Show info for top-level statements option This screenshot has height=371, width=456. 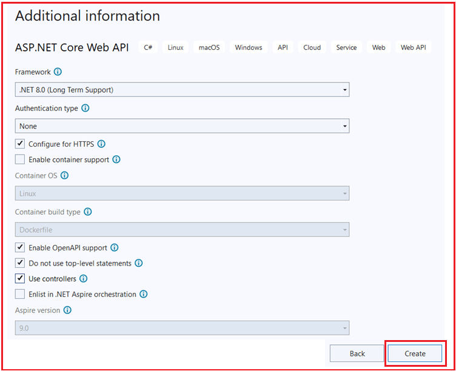[x=139, y=263]
